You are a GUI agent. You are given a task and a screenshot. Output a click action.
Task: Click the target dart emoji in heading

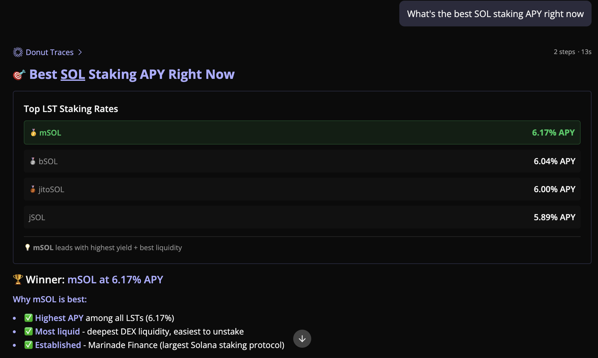19,75
